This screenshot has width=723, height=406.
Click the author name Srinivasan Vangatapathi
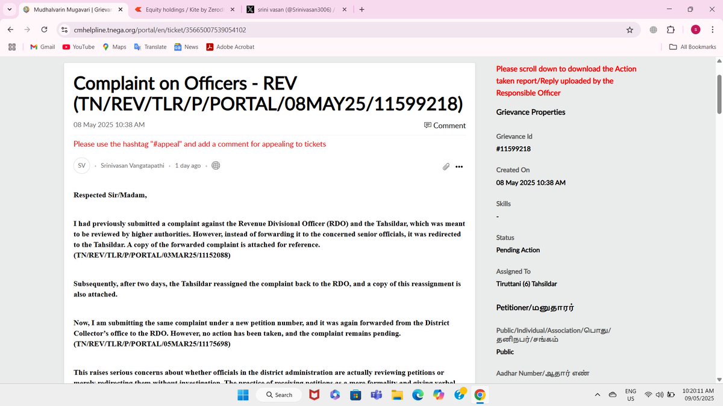[x=133, y=165]
